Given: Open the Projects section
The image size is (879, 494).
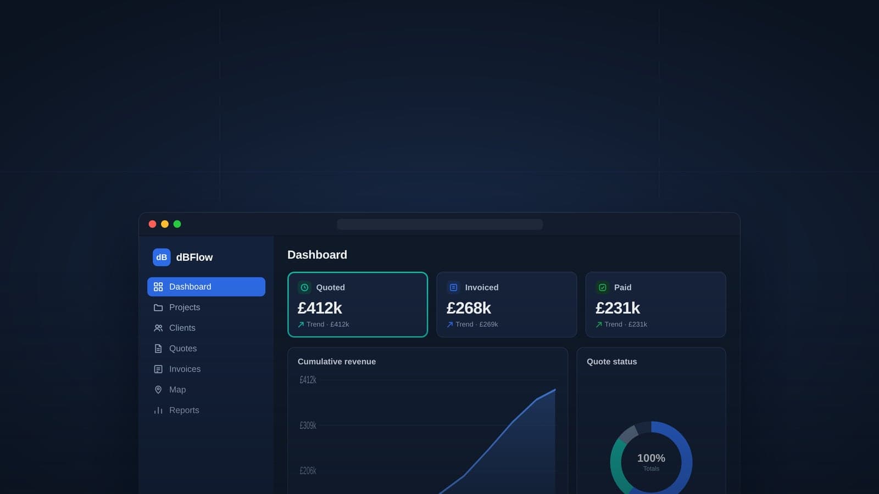Looking at the screenshot, I should click(206, 307).
